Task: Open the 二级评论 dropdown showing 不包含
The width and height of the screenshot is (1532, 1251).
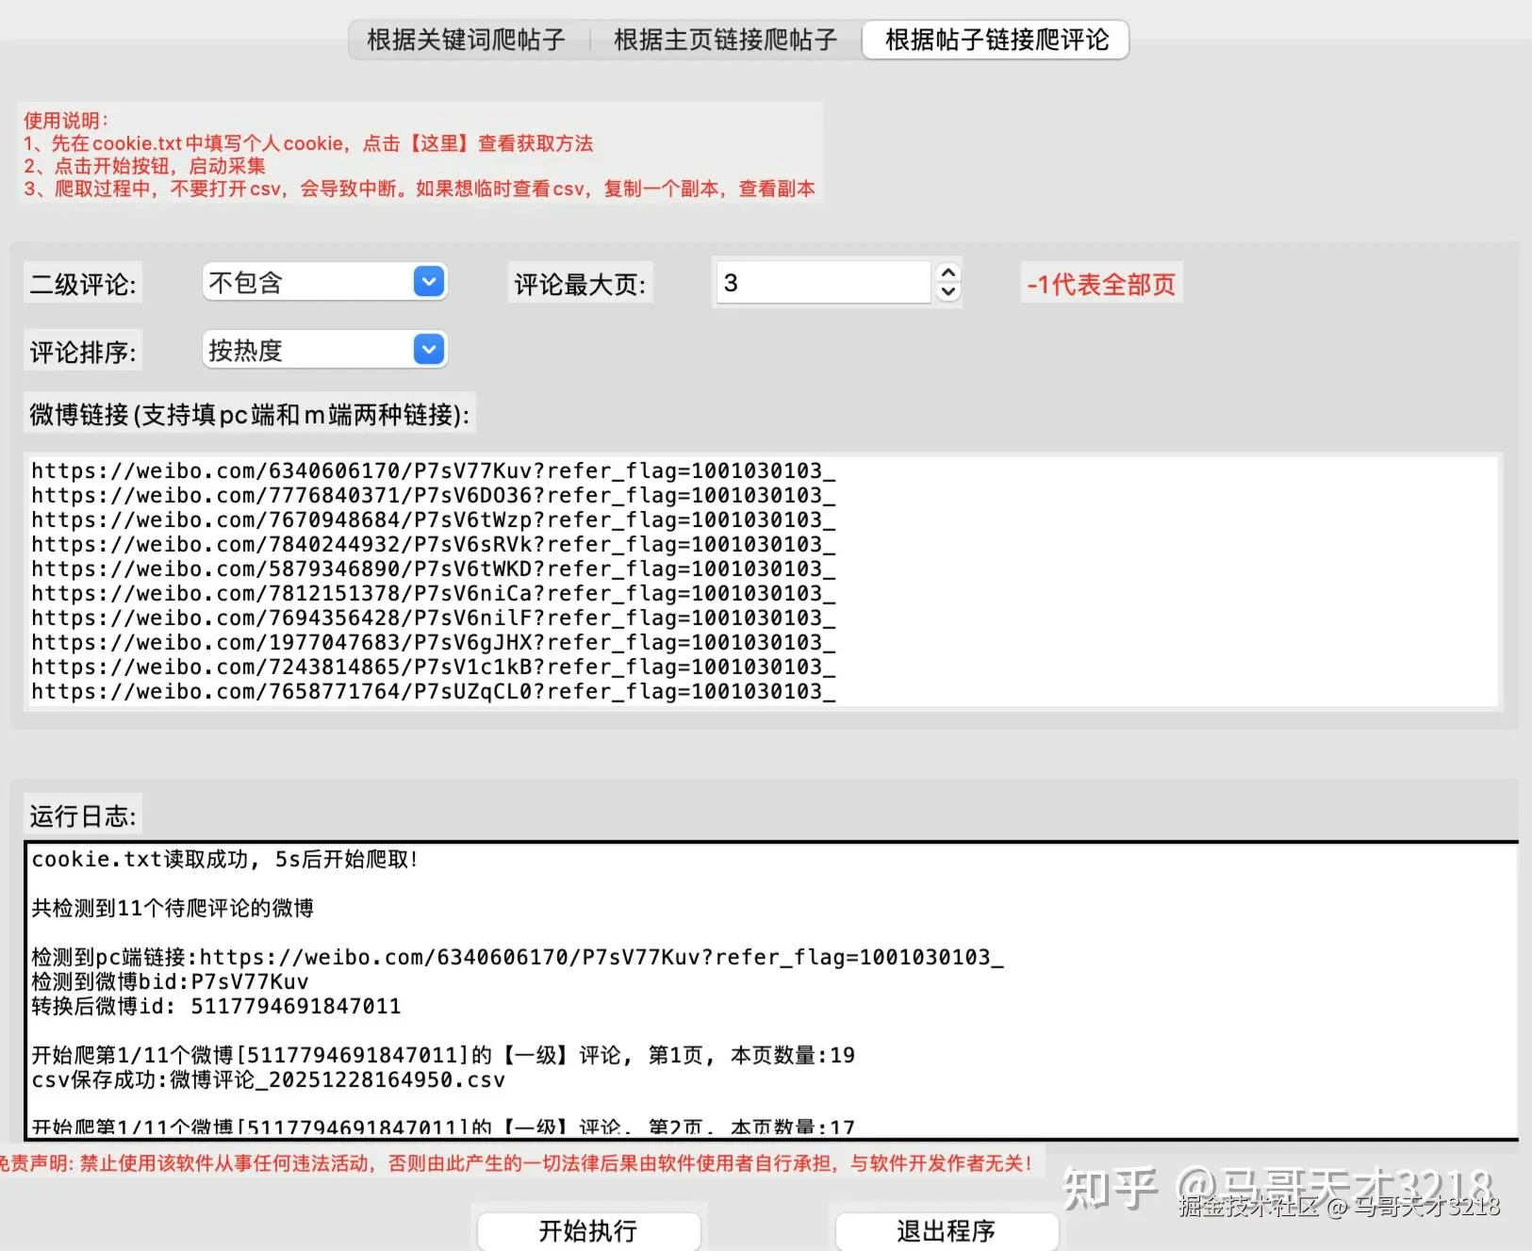Action: [324, 282]
